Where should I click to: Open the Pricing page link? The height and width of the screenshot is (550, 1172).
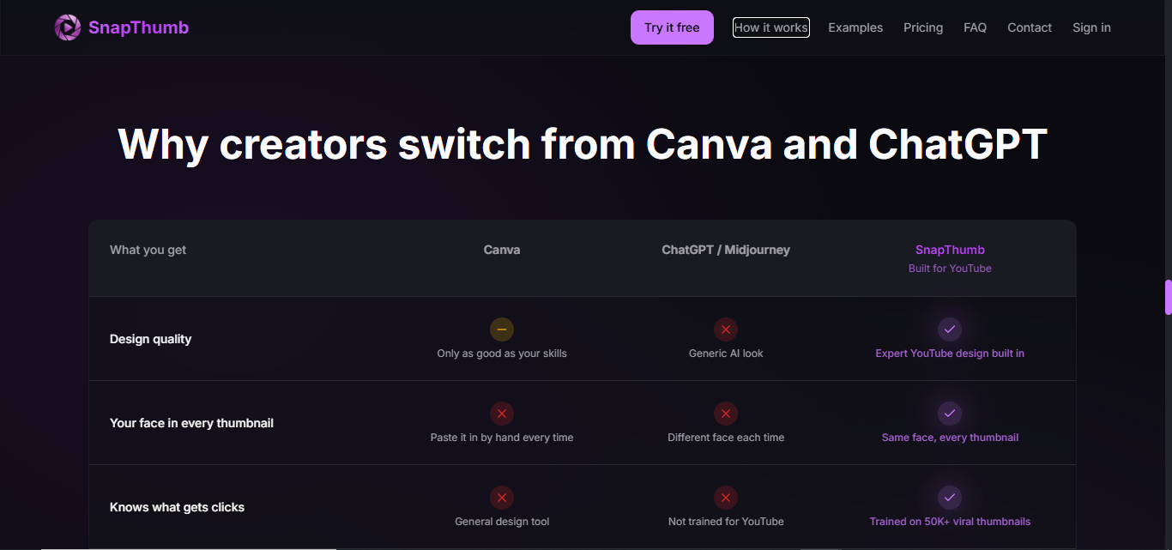coord(923,27)
